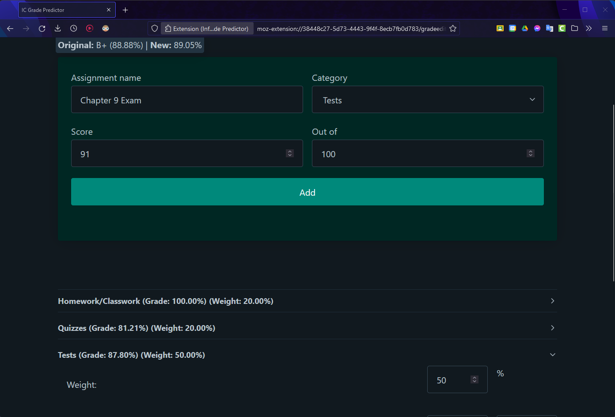This screenshot has width=615, height=417.
Task: Open the Messenger extension
Action: click(x=537, y=28)
